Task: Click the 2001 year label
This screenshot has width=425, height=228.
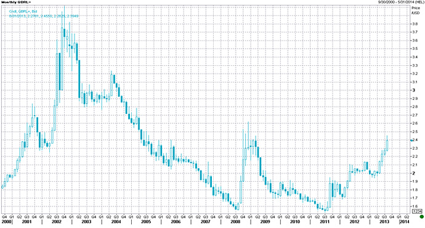Action: [27, 222]
